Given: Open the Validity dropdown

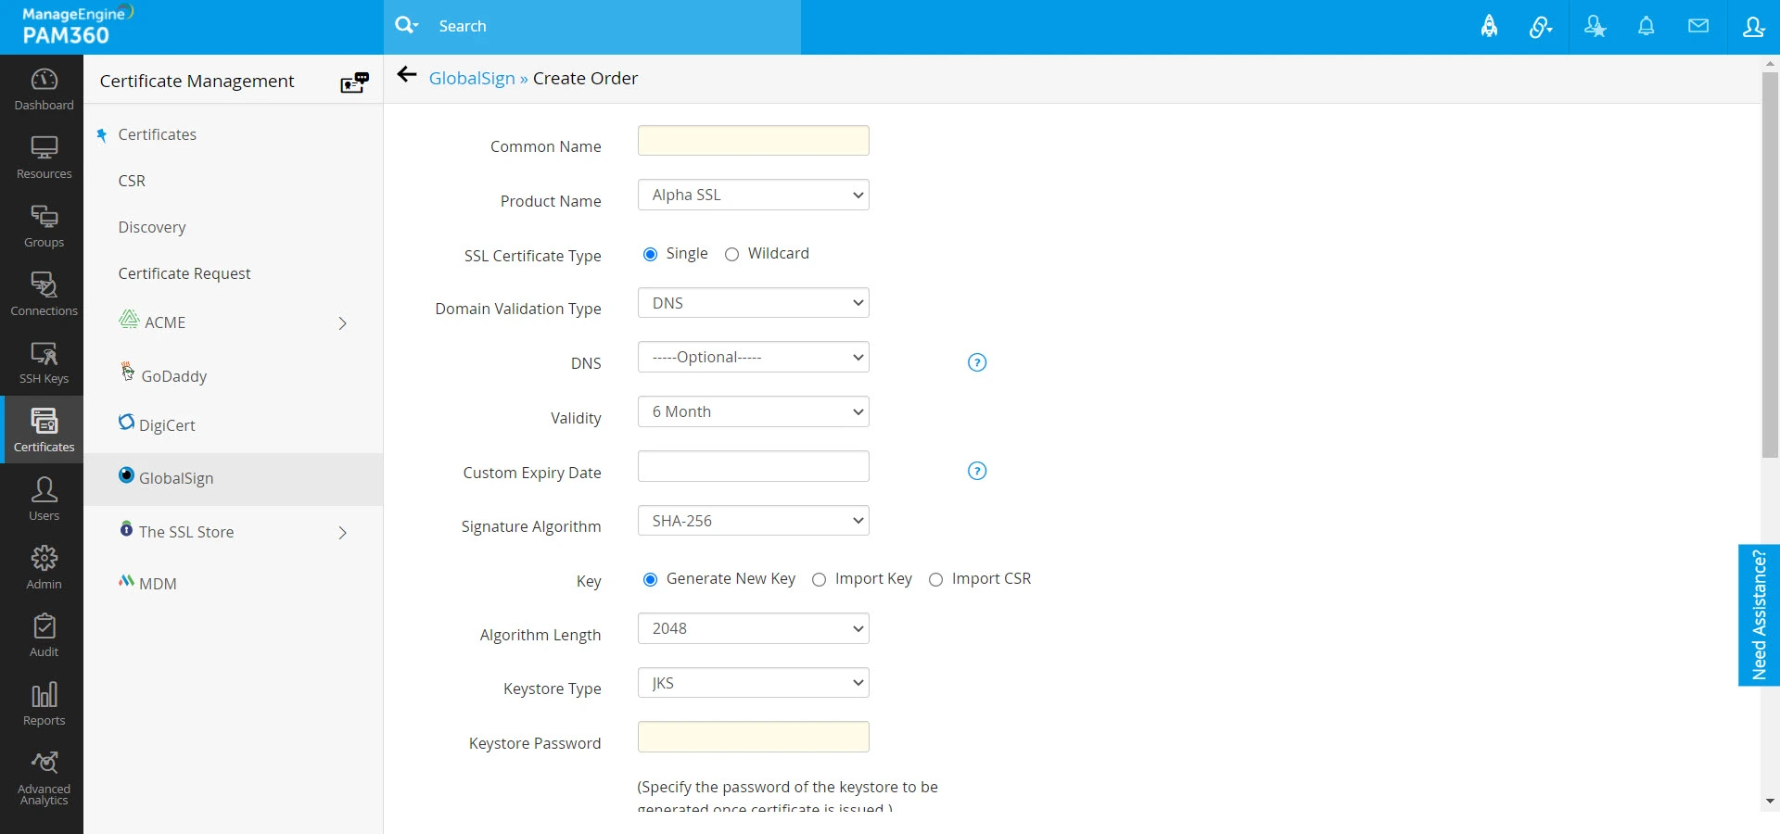Looking at the screenshot, I should pos(753,411).
